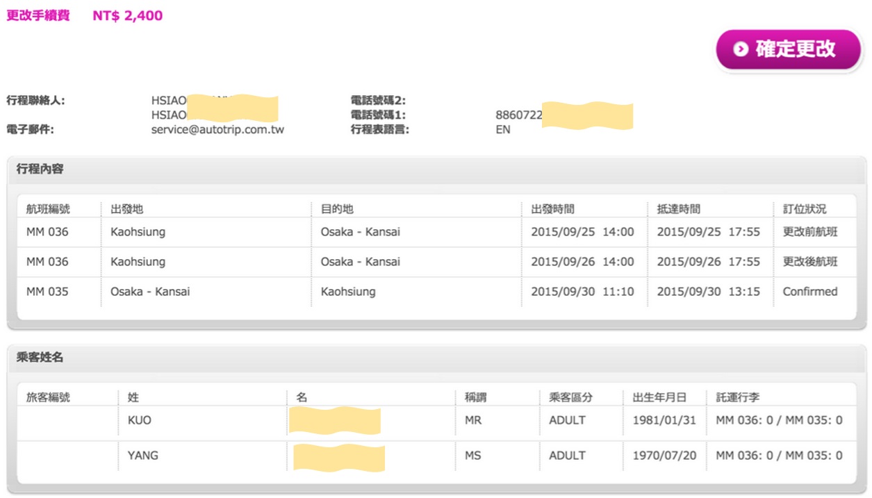Click the 確定更改 confirm button

(788, 49)
